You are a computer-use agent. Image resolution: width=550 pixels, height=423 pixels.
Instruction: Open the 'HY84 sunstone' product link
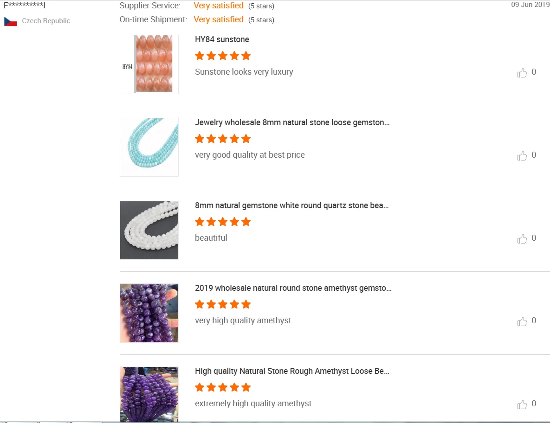coord(222,39)
